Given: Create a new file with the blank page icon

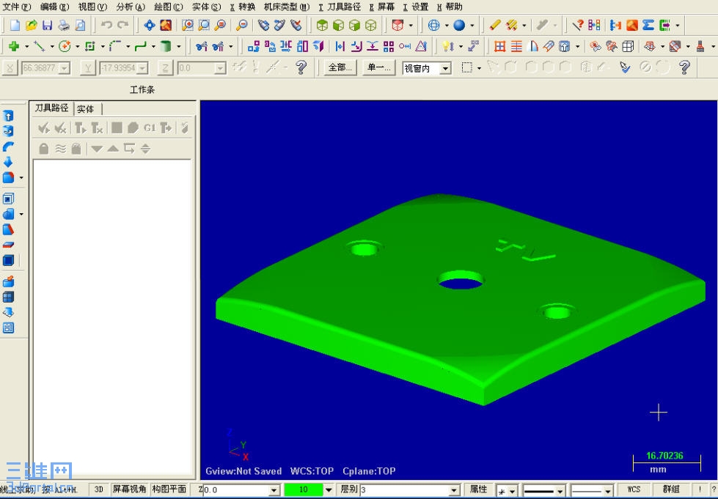Looking at the screenshot, I should coord(15,25).
